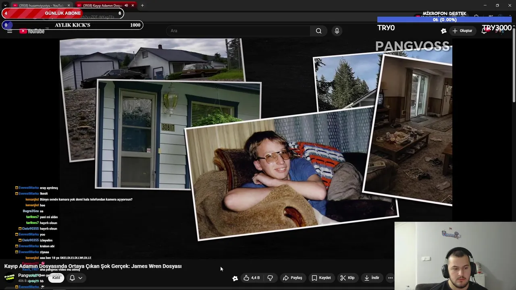The width and height of the screenshot is (516, 290).
Task: Focus the Ara search field
Action: pos(238,31)
